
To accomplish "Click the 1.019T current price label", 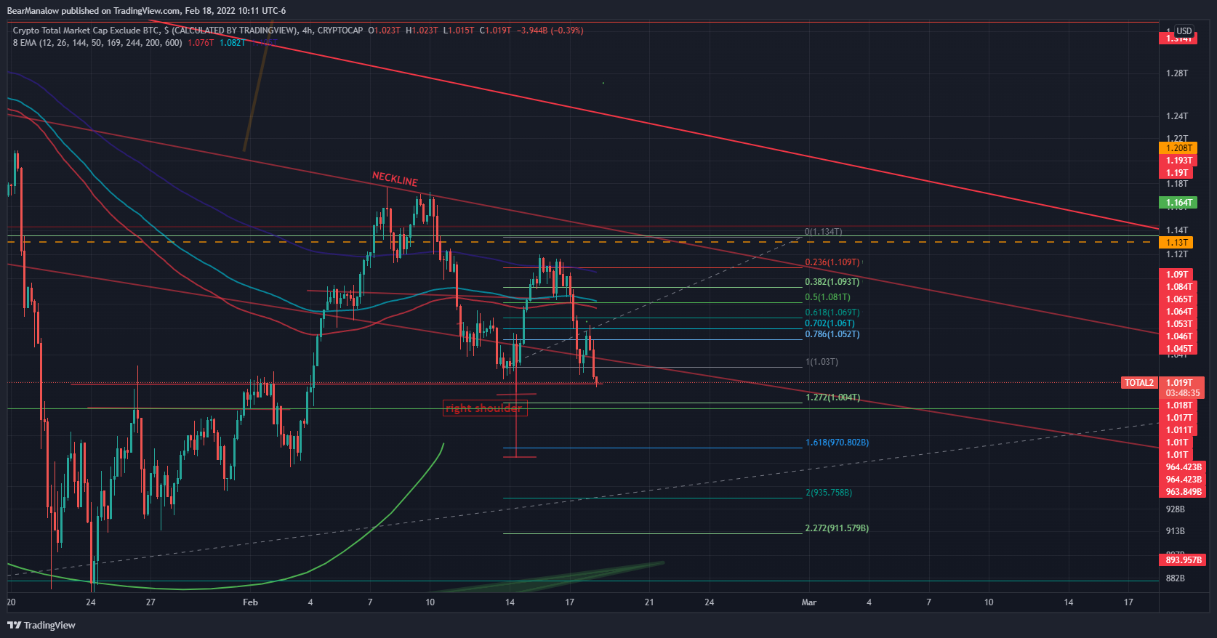I will point(1179,383).
